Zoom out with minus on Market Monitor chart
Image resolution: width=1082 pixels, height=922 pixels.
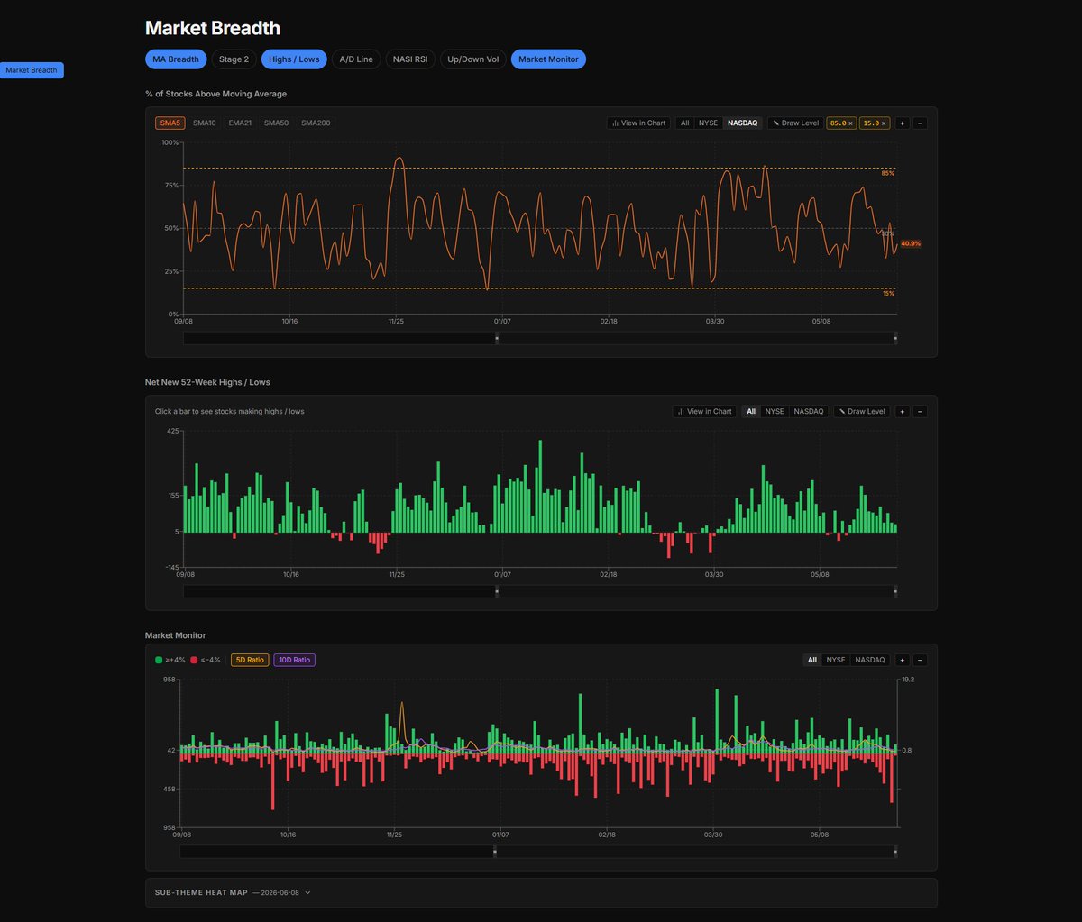(920, 660)
